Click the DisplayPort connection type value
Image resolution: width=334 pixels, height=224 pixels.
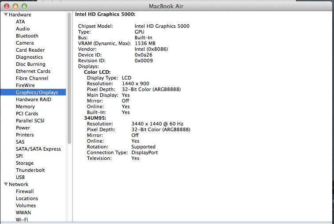[x=144, y=152]
